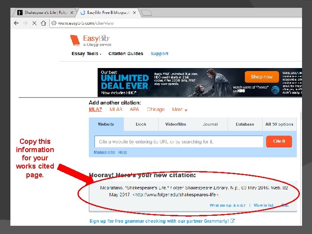Click the EasyBib book logo
The image size is (312, 234).
[75, 40]
